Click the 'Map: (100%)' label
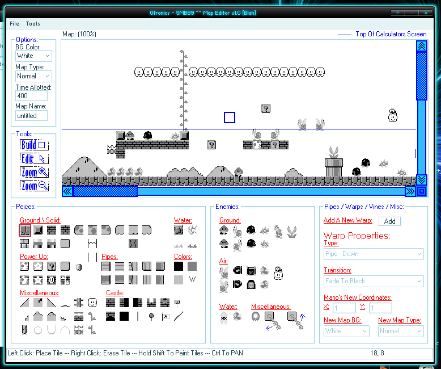Screen dimensions: 441x369 point(79,34)
